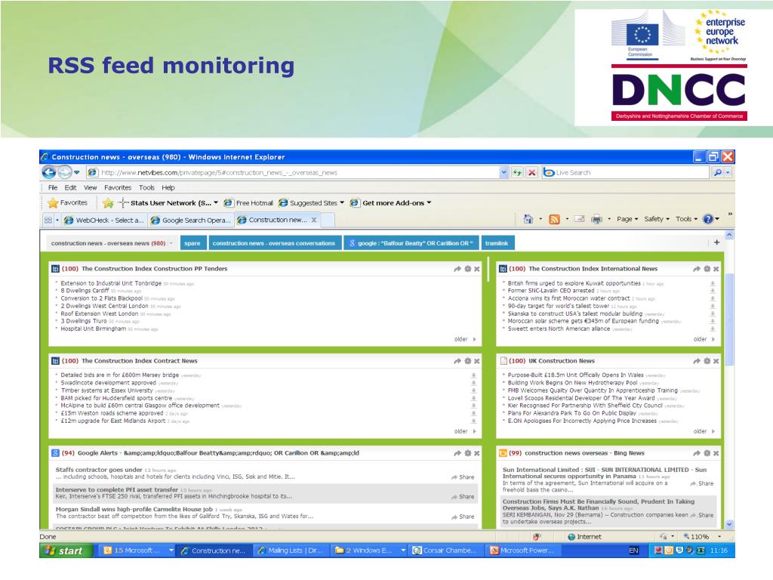Click the Live Search magnifier icon
The width and height of the screenshot is (773, 580).
(718, 173)
